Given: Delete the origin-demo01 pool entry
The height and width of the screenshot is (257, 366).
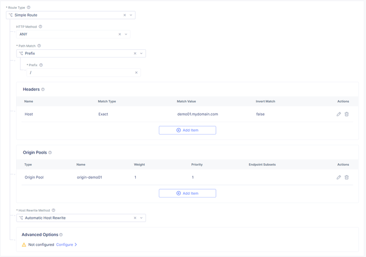Looking at the screenshot, I should [346, 178].
